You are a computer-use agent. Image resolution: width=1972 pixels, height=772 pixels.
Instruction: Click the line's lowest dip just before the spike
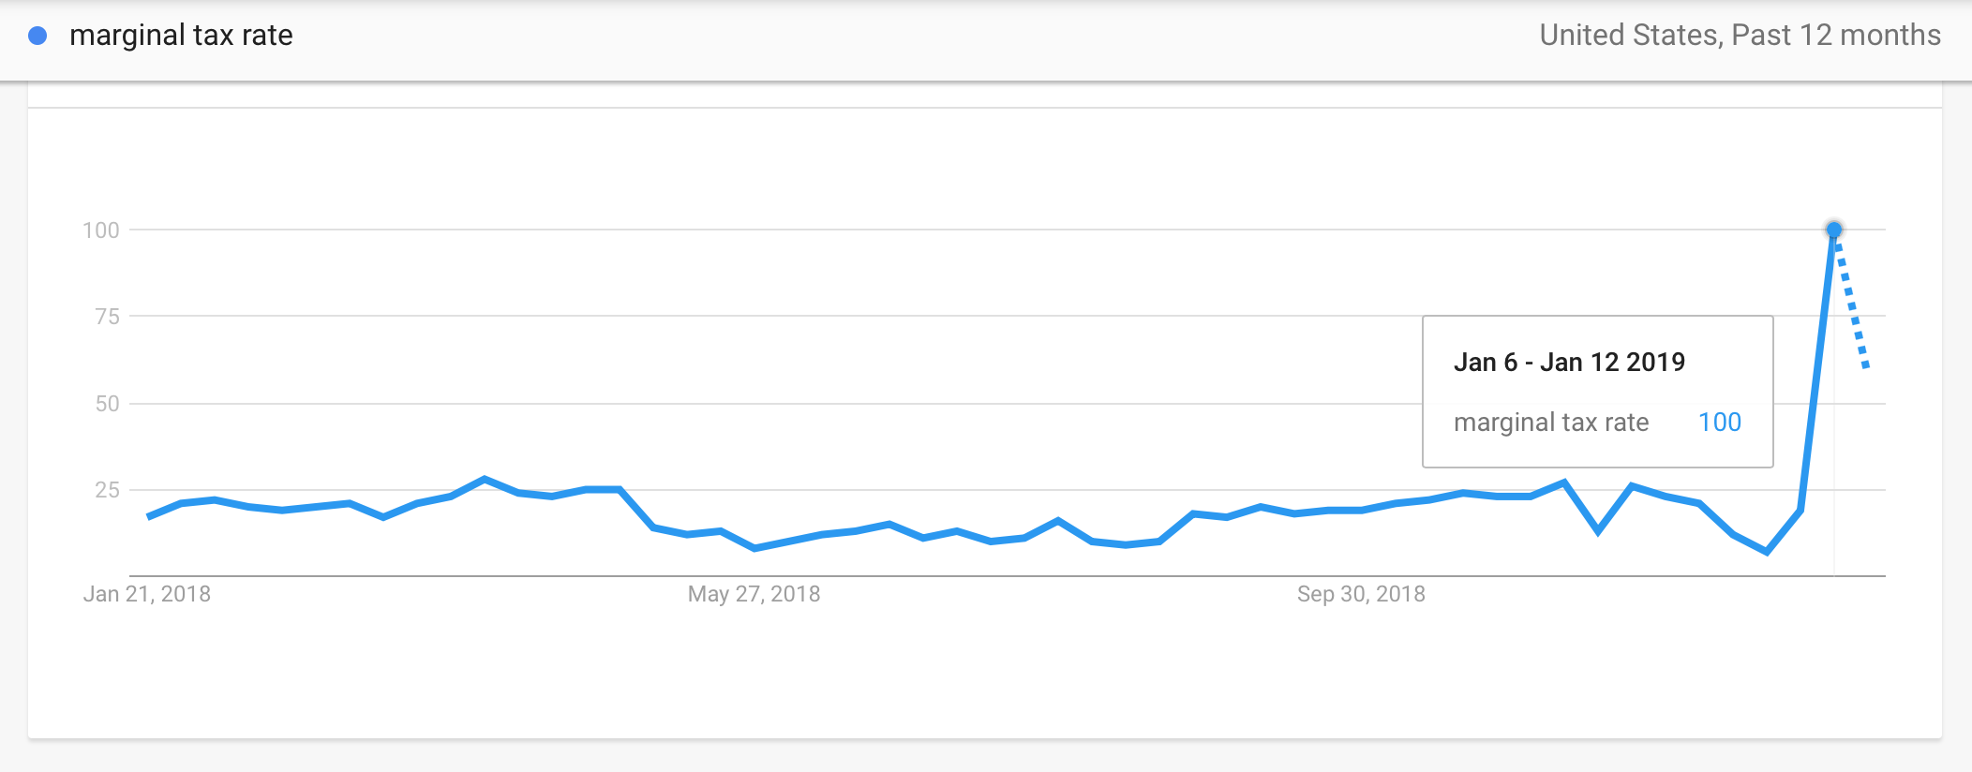(1767, 552)
